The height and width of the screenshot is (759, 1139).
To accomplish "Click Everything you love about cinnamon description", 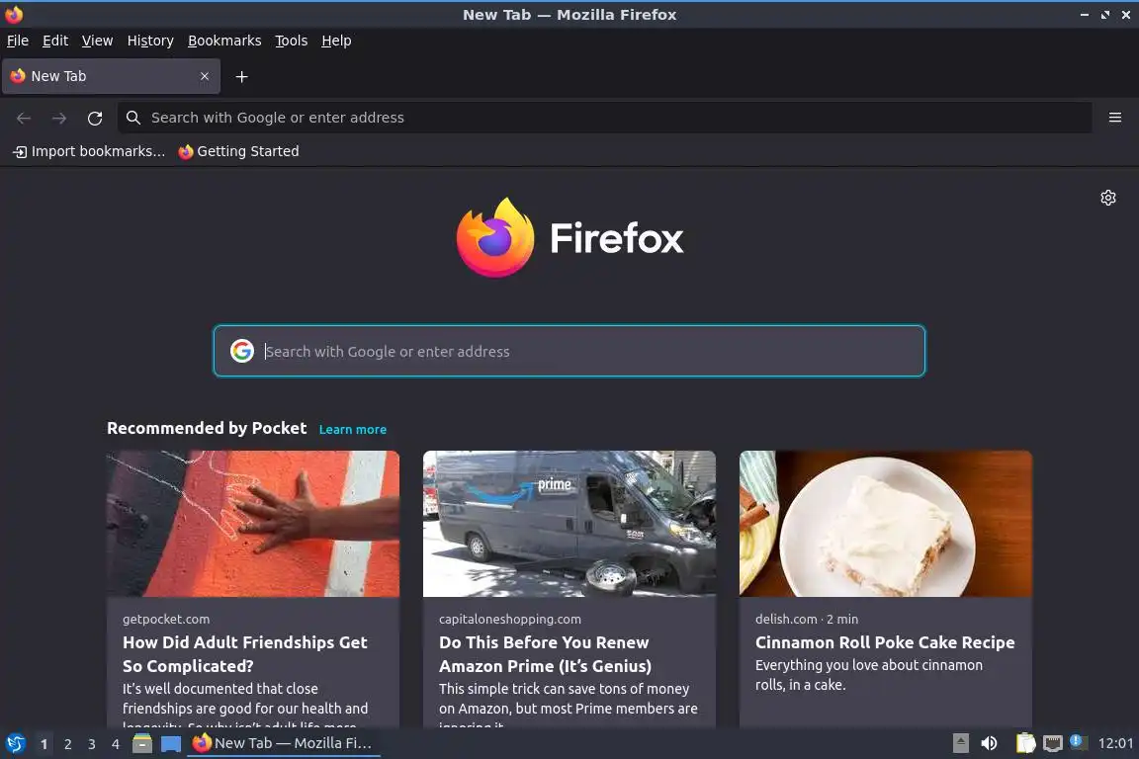I will point(869,675).
